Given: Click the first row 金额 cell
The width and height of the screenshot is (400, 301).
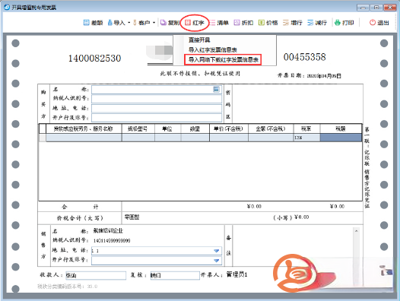Looking at the screenshot, I should click(271, 138).
